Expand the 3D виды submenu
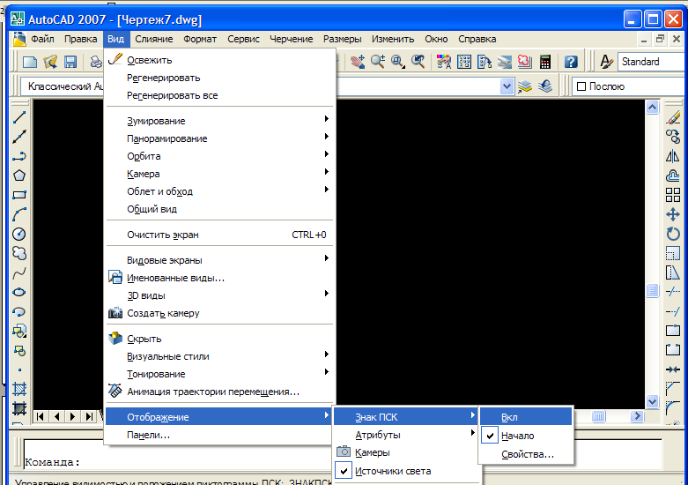Image resolution: width=688 pixels, height=485 pixels. [219, 295]
